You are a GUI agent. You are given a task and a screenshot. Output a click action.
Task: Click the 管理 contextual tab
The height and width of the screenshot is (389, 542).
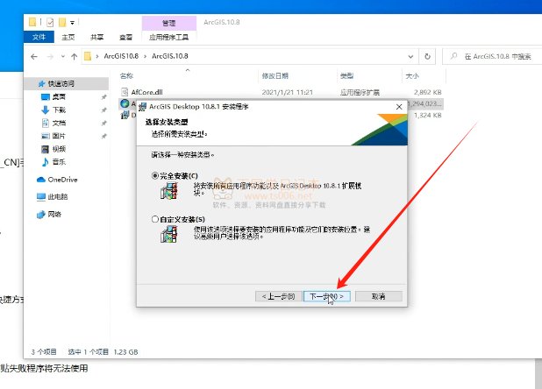169,23
